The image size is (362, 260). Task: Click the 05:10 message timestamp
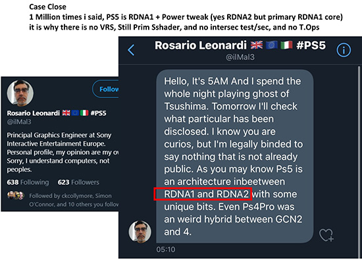165,249
